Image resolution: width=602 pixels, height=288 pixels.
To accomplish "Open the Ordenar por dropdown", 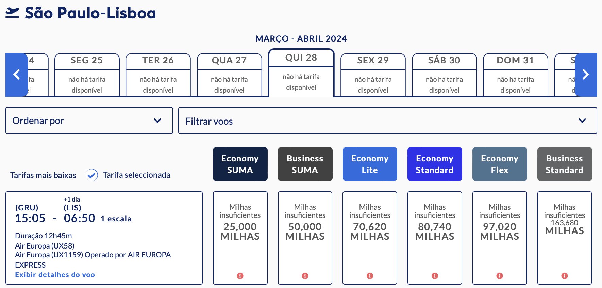I will (x=89, y=121).
